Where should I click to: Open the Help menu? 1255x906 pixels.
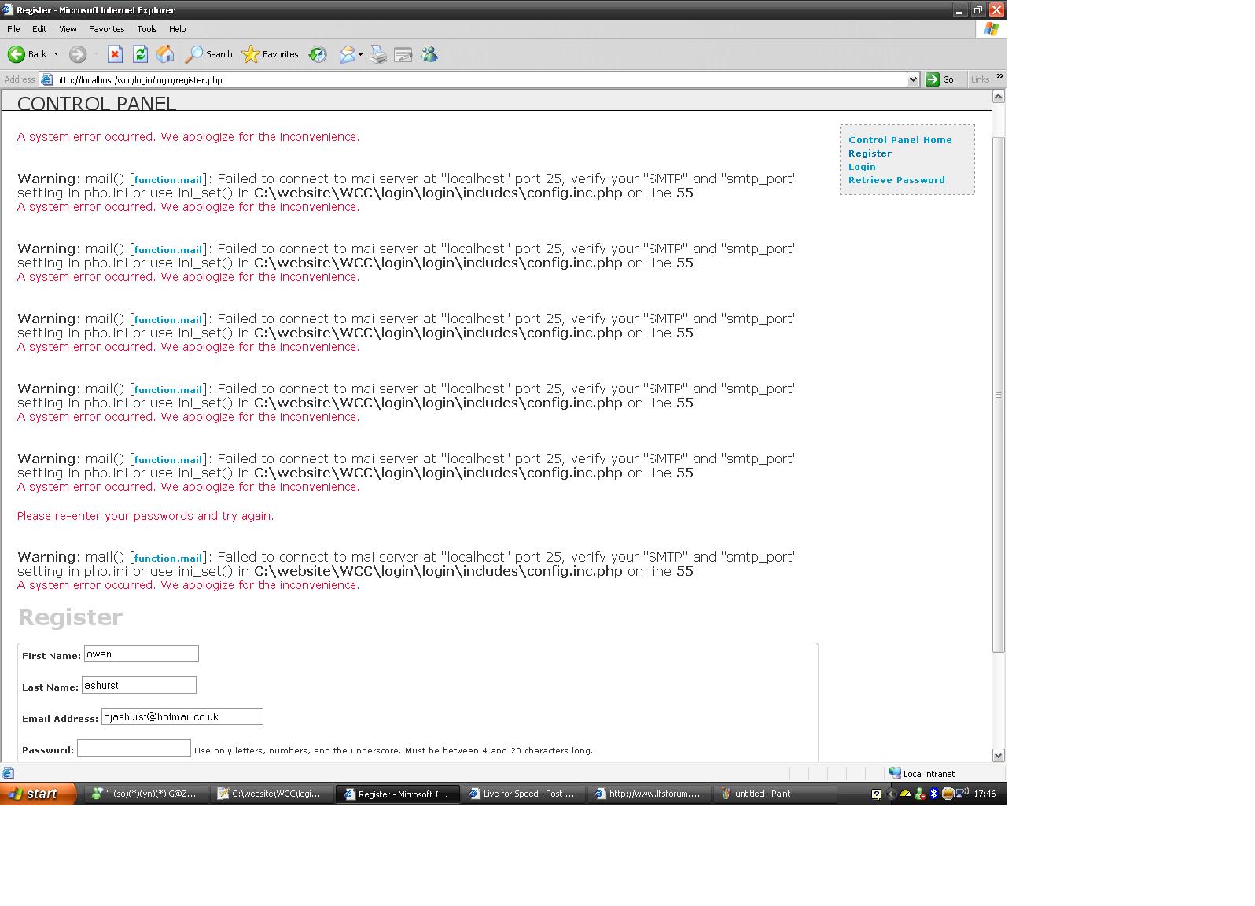(x=178, y=29)
